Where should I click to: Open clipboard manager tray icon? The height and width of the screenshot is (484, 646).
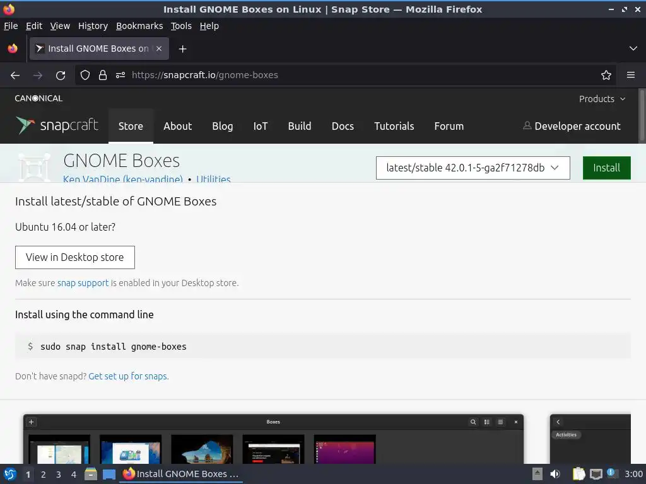point(578,474)
